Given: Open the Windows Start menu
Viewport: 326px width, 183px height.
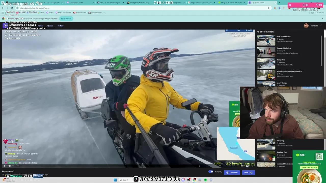Looking at the screenshot, I should tap(115, 180).
